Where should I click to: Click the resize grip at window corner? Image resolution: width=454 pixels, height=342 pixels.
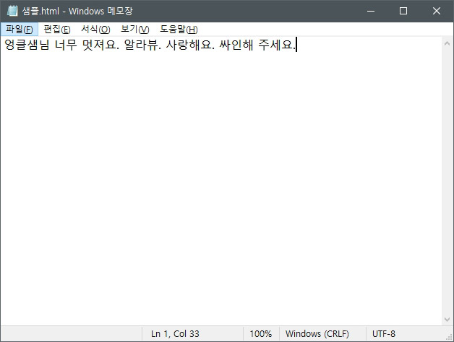(x=450, y=338)
